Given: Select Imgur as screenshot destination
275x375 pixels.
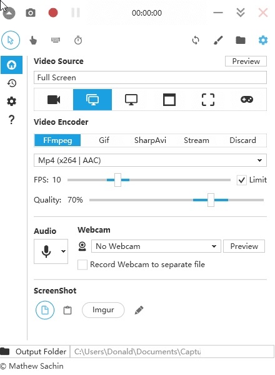Looking at the screenshot, I should click(x=103, y=310).
